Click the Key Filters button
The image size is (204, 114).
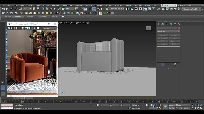[184, 108]
